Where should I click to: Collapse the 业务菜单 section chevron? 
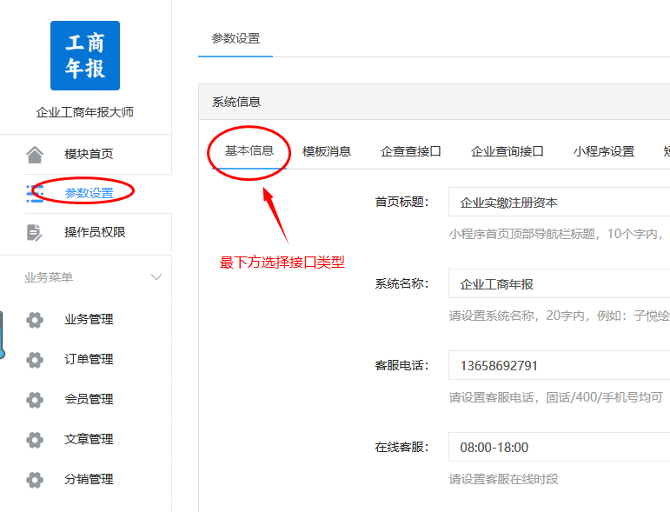coord(156,277)
